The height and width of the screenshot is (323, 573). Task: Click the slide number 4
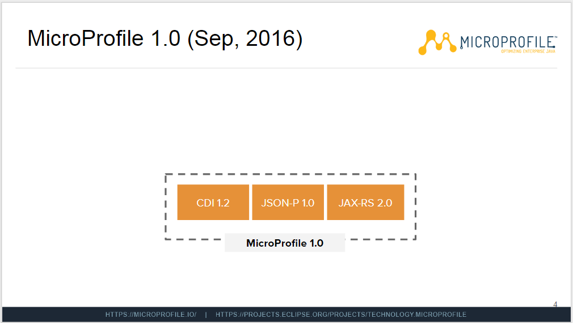click(x=555, y=304)
